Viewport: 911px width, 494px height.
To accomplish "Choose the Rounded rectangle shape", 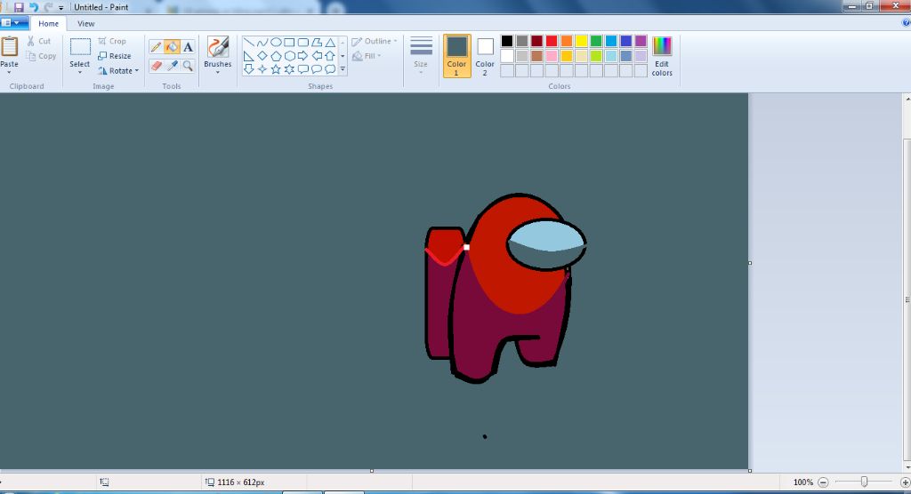I will pos(302,43).
